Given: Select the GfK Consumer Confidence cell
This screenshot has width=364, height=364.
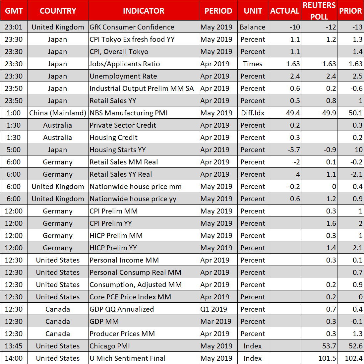Looking at the screenshot, I should point(144,27).
